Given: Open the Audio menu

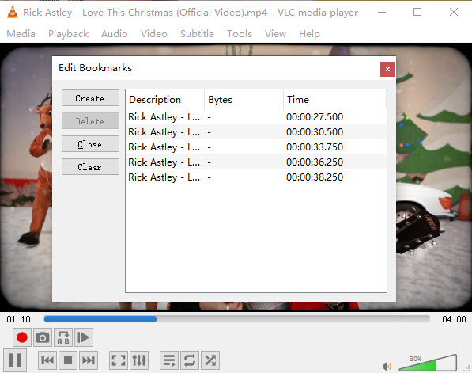Looking at the screenshot, I should coord(115,34).
